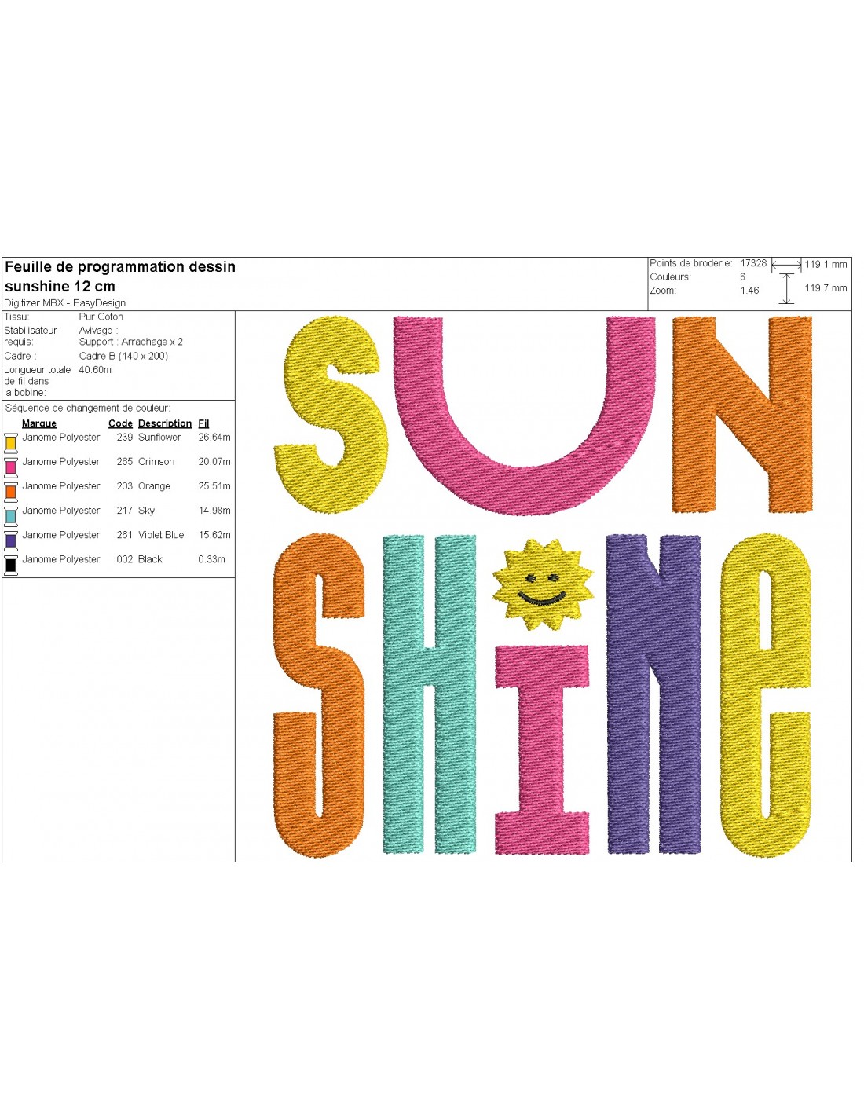Screen dimensions: 864x1117
Task: Click 'Violet Blue' description text
Action: [x=161, y=535]
